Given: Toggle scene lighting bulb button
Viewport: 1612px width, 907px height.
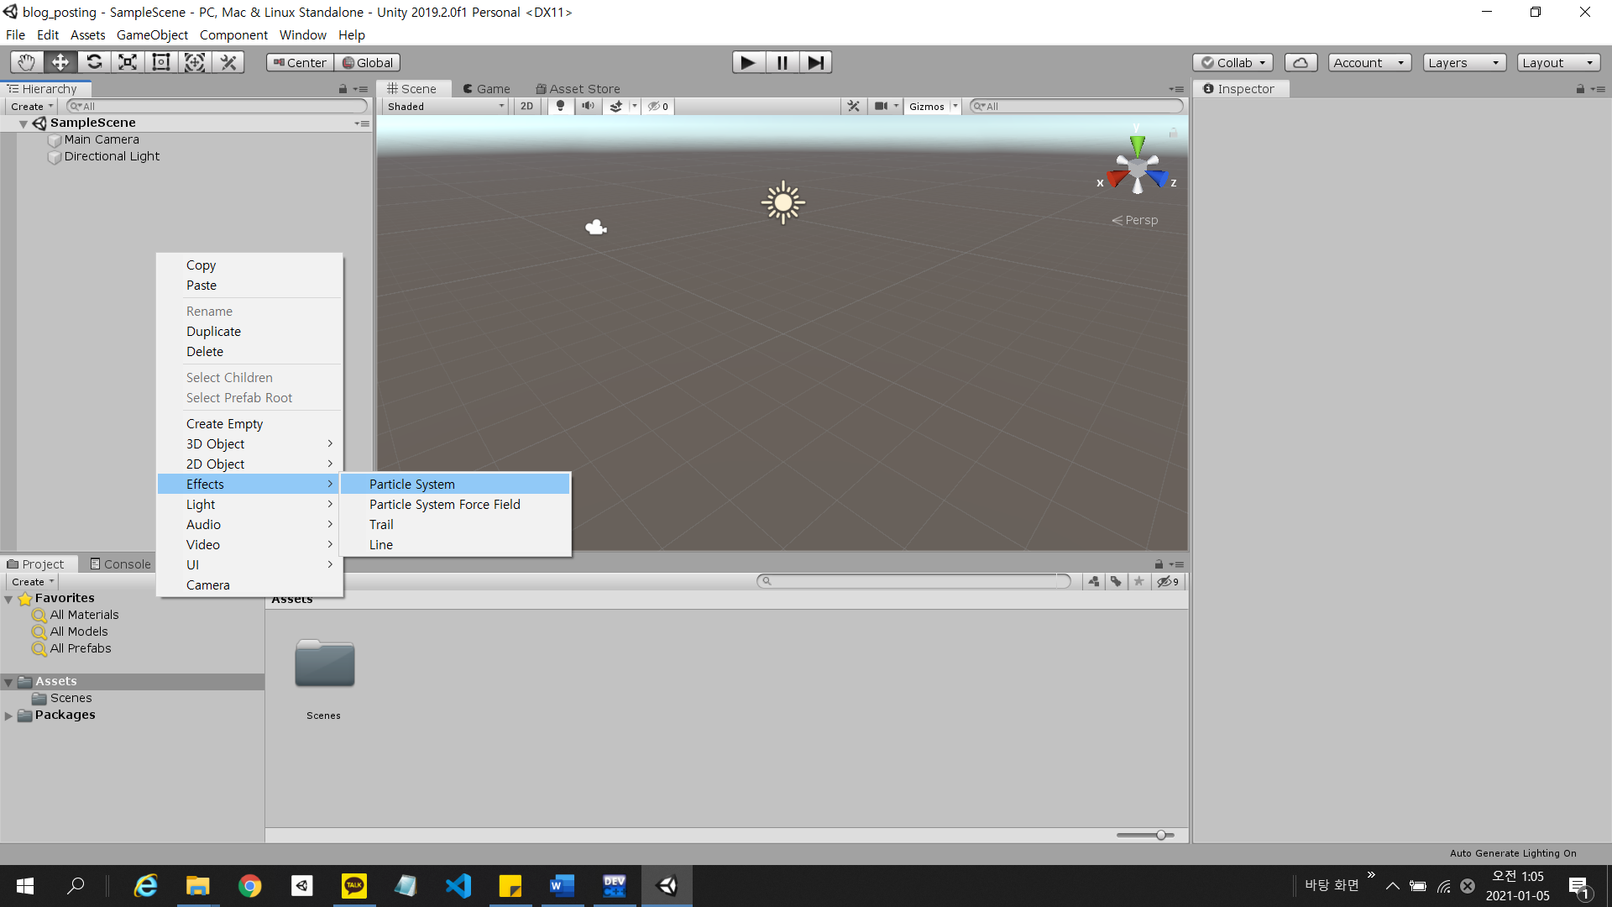Looking at the screenshot, I should point(560,107).
